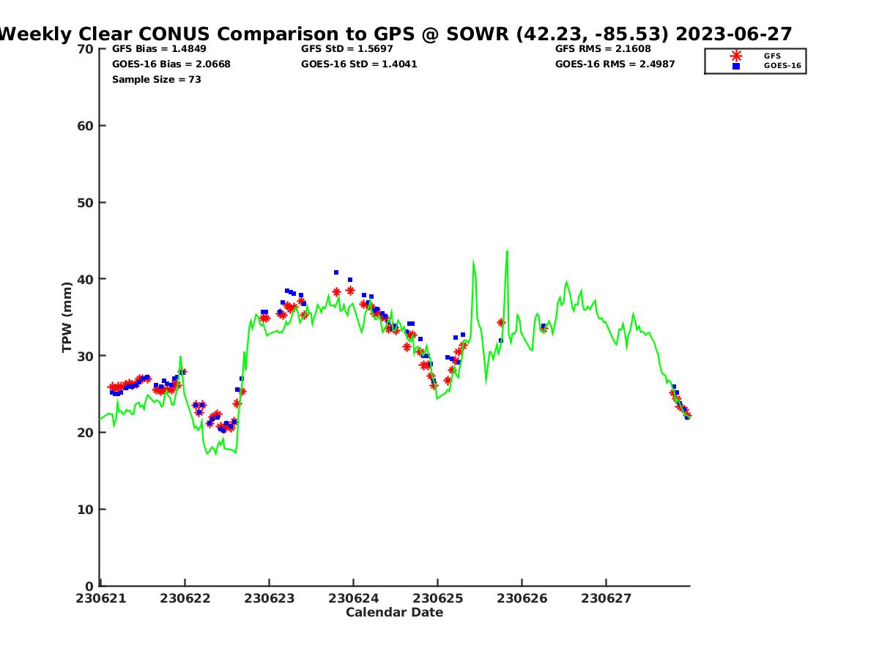Screen dimensions: 879x659
Task: Select the Sample Size = 73 annotation
Action: pyautogui.click(x=156, y=80)
